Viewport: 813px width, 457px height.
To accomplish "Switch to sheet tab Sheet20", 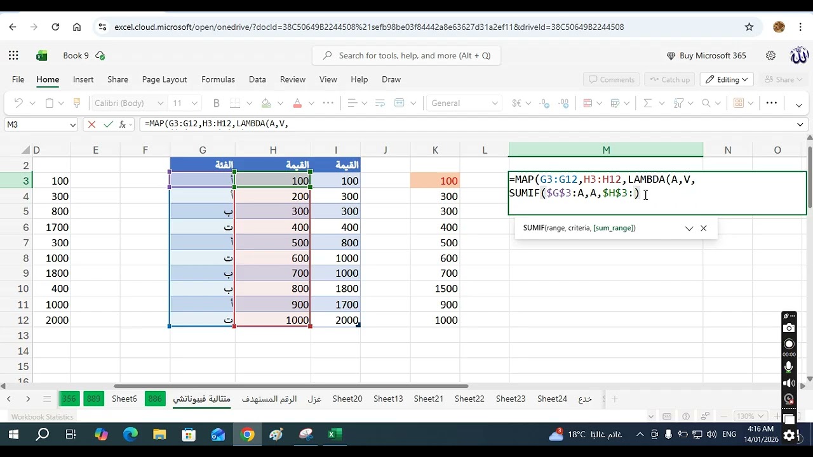I will [347, 399].
